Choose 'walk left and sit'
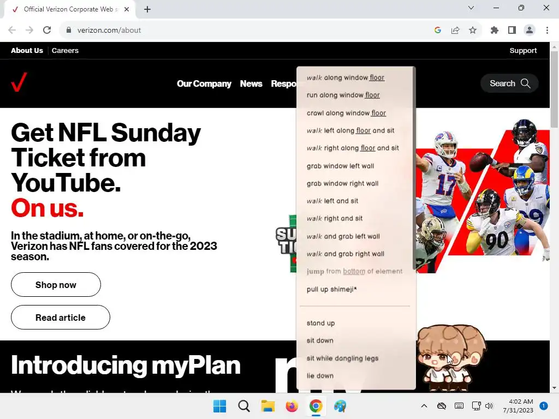This screenshot has width=559, height=419. point(332,201)
